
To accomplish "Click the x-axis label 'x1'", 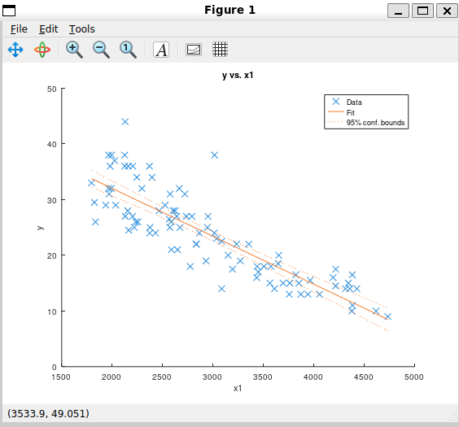I will pos(238,389).
